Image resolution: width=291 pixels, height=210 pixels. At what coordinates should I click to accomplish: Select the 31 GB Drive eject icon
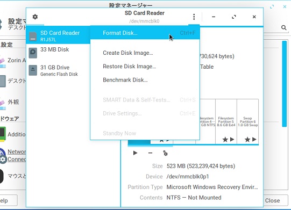[33, 70]
